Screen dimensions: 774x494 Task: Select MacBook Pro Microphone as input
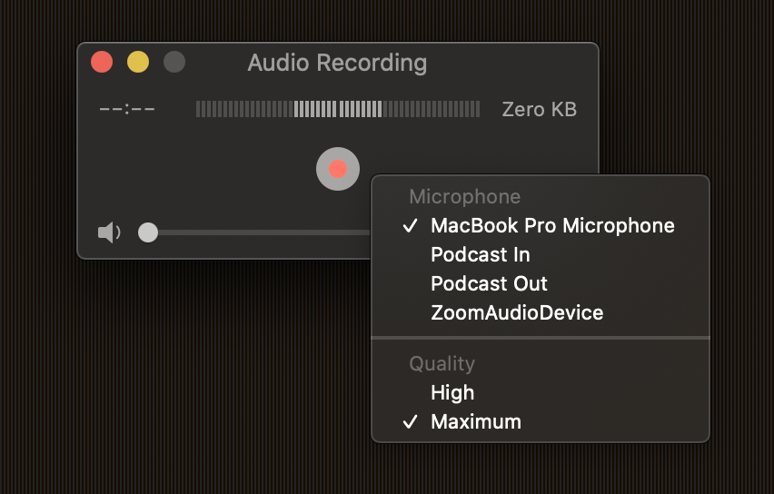tap(552, 225)
